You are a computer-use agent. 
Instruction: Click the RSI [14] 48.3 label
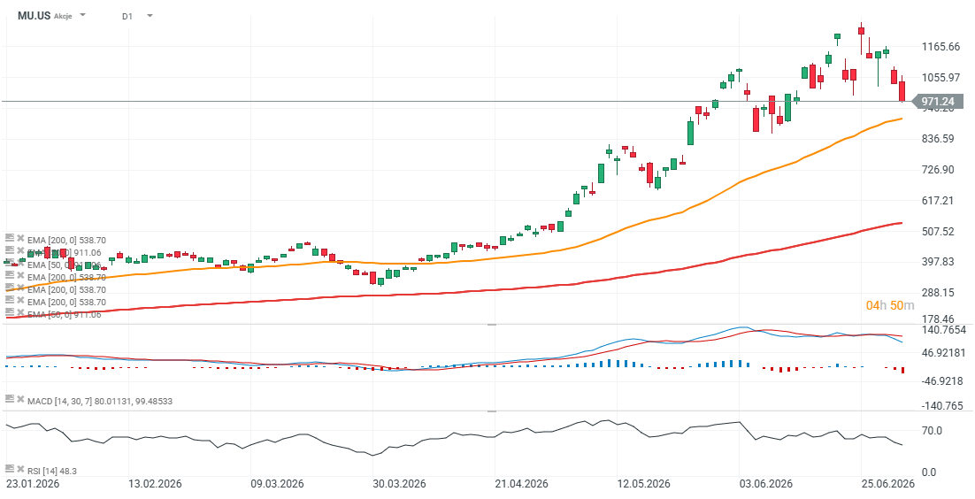tap(52, 471)
